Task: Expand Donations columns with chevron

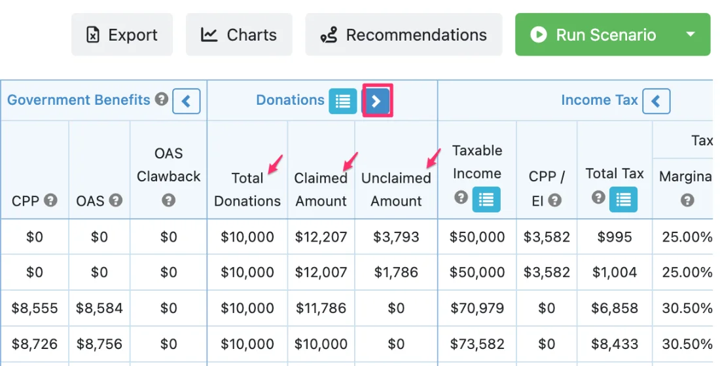Action: 376,101
